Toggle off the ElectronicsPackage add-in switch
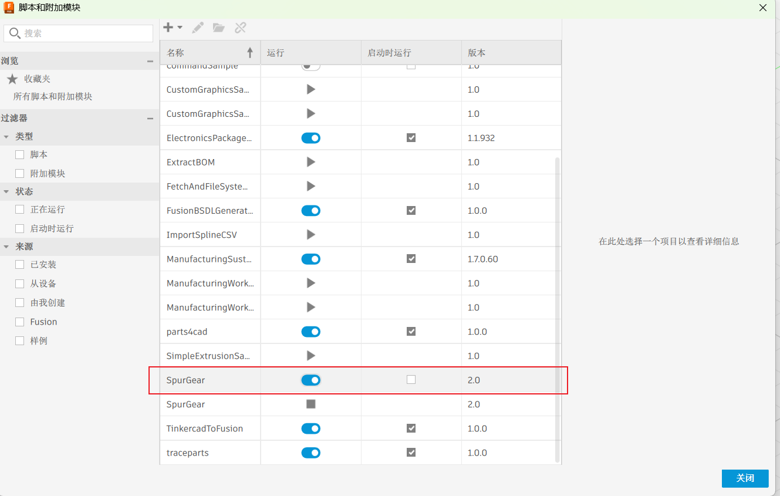The height and width of the screenshot is (496, 780). (311, 138)
